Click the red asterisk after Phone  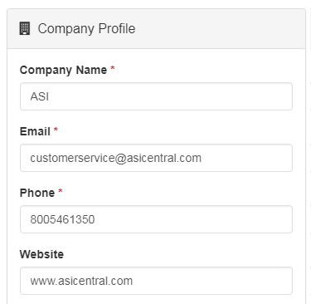pyautogui.click(x=61, y=191)
